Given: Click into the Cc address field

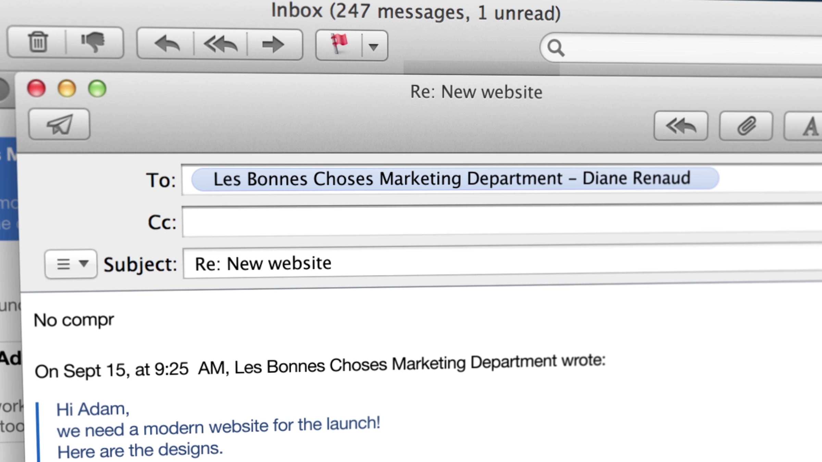Looking at the screenshot, I should [x=502, y=221].
